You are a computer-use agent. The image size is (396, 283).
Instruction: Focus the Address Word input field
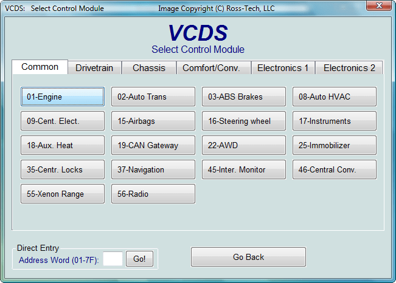(113, 259)
